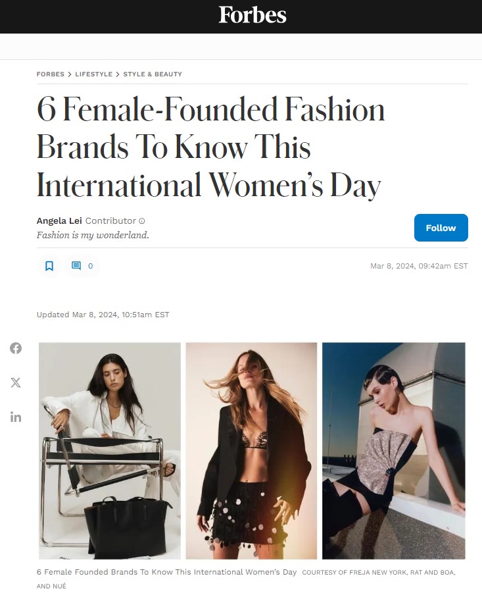
Task: Click the "Fashion is my wonderland" tagline
Action: click(x=93, y=235)
